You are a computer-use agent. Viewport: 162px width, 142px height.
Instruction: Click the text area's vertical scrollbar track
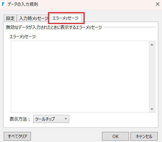click(152, 77)
